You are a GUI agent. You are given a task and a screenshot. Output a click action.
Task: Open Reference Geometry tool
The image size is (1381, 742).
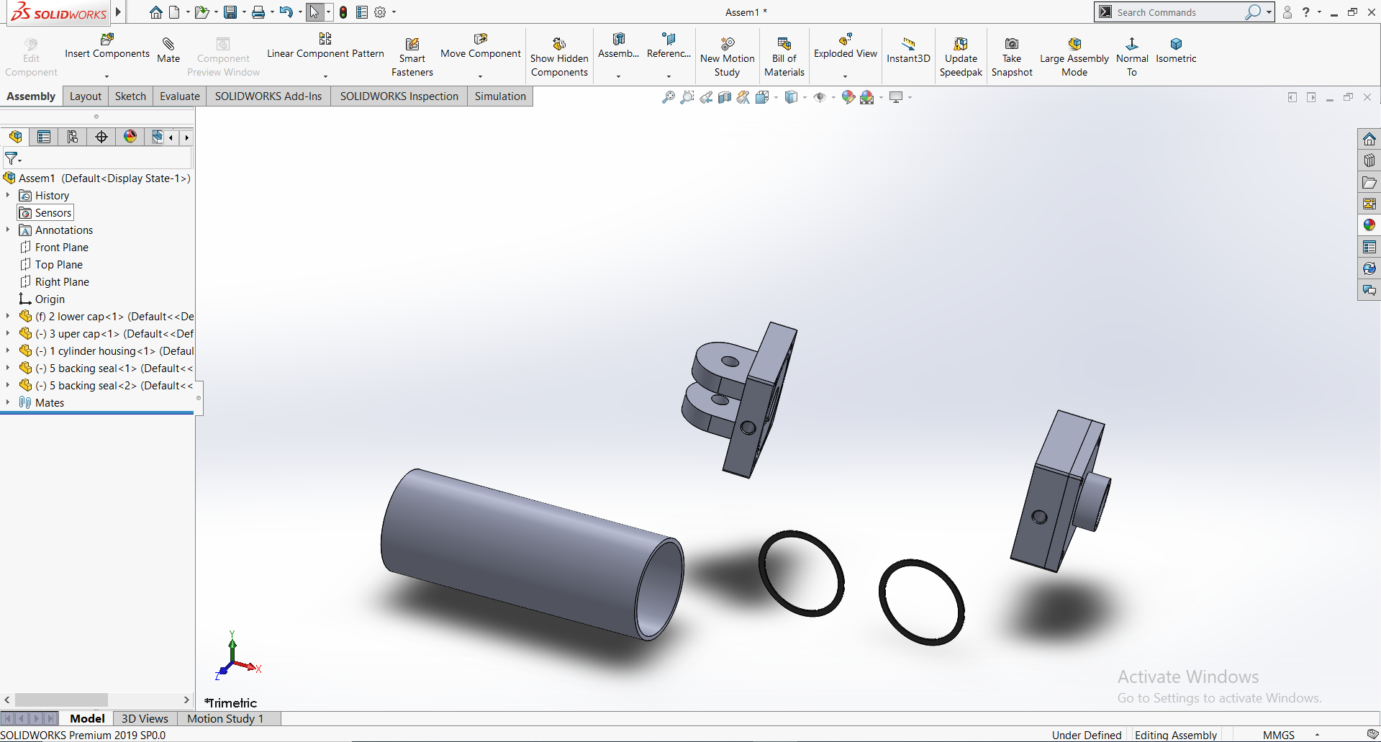point(669,46)
